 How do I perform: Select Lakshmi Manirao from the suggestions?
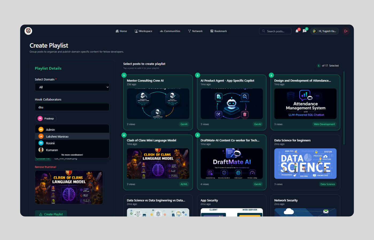click(72, 136)
